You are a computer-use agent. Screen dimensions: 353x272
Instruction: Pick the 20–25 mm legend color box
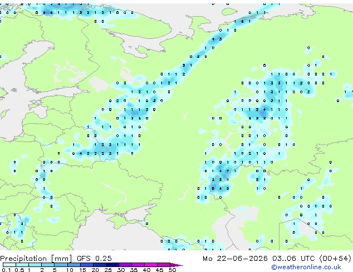pyautogui.click(x=99, y=265)
